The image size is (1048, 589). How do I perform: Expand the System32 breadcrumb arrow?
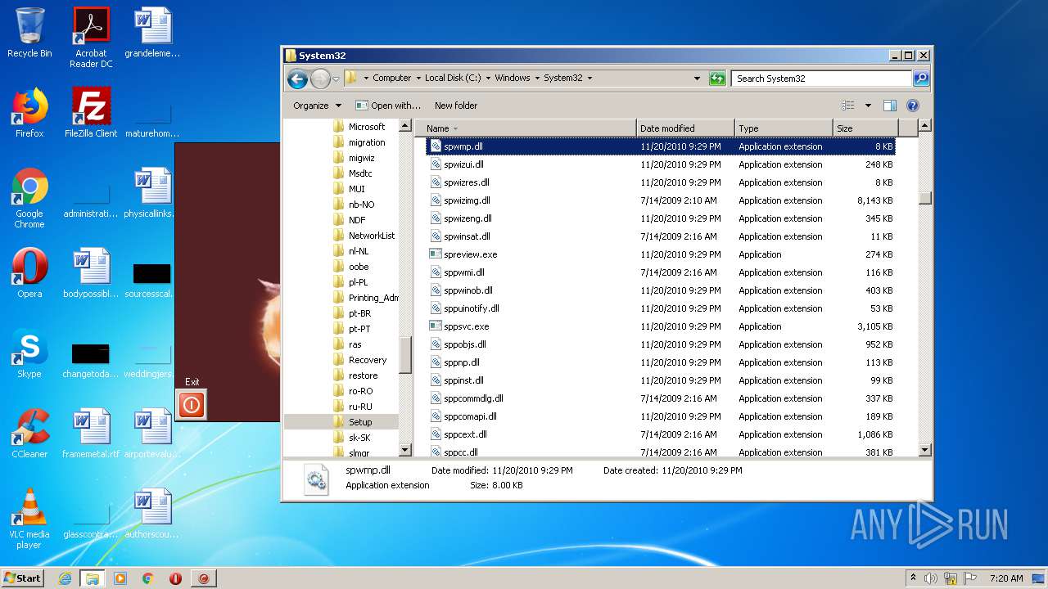pyautogui.click(x=589, y=79)
